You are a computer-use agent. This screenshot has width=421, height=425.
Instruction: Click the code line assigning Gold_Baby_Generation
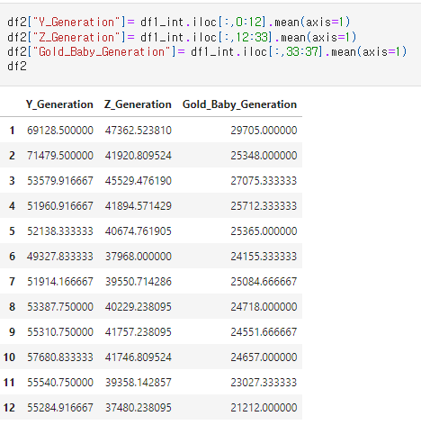(207, 52)
